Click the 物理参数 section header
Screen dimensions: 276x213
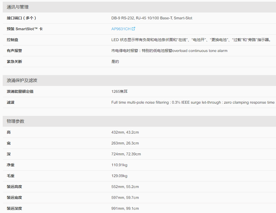click(15, 121)
